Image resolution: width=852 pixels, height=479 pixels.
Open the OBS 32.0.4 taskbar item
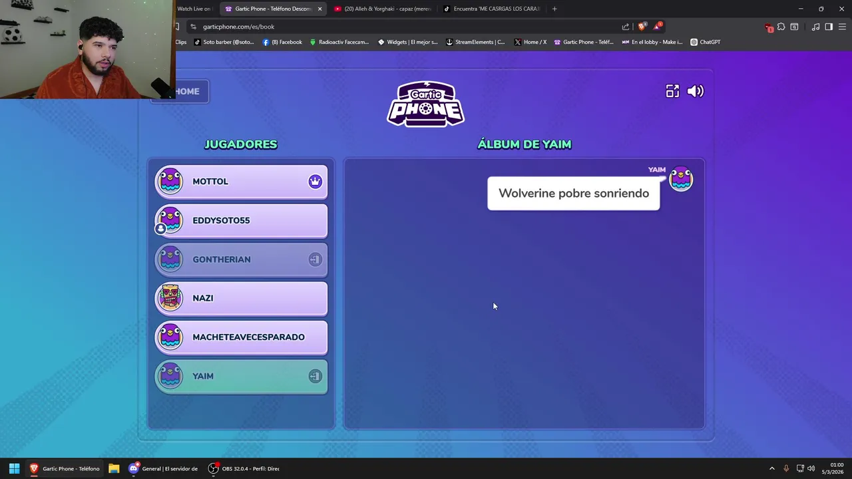(244, 468)
